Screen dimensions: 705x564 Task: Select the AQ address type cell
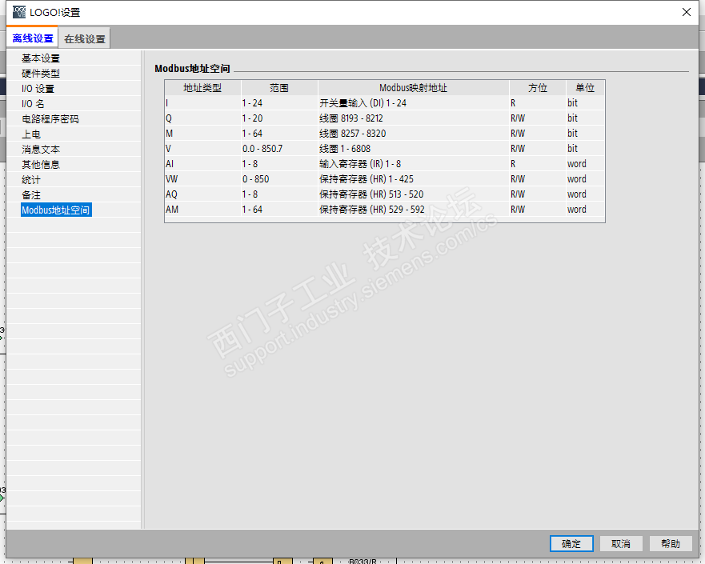[202, 194]
